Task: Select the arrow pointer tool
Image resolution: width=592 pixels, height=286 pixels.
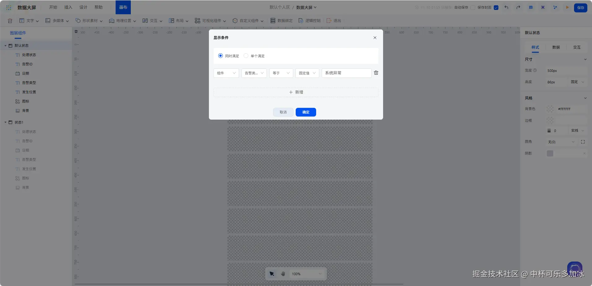Action: click(x=272, y=274)
